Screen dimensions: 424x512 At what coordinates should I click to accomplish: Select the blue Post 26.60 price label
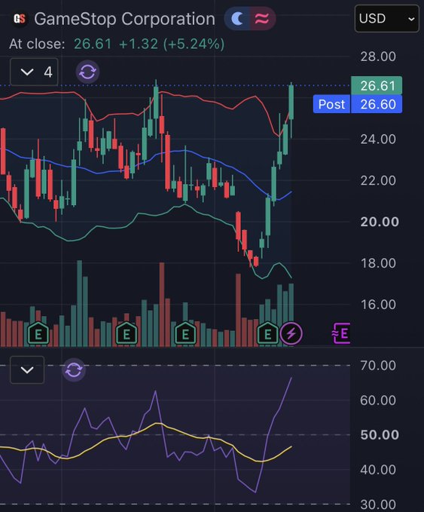(358, 104)
